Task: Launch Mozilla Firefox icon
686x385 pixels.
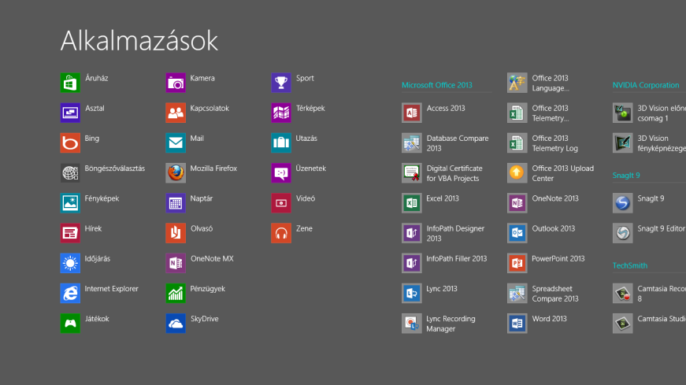Action: tap(176, 172)
